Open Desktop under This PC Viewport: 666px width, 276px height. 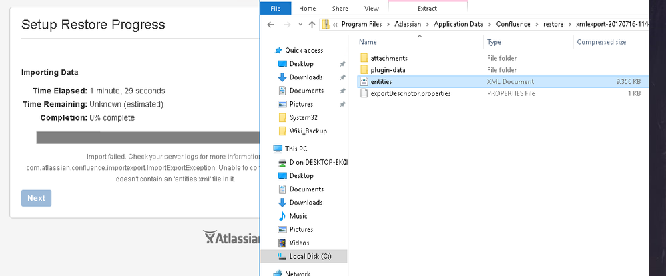[x=301, y=175]
